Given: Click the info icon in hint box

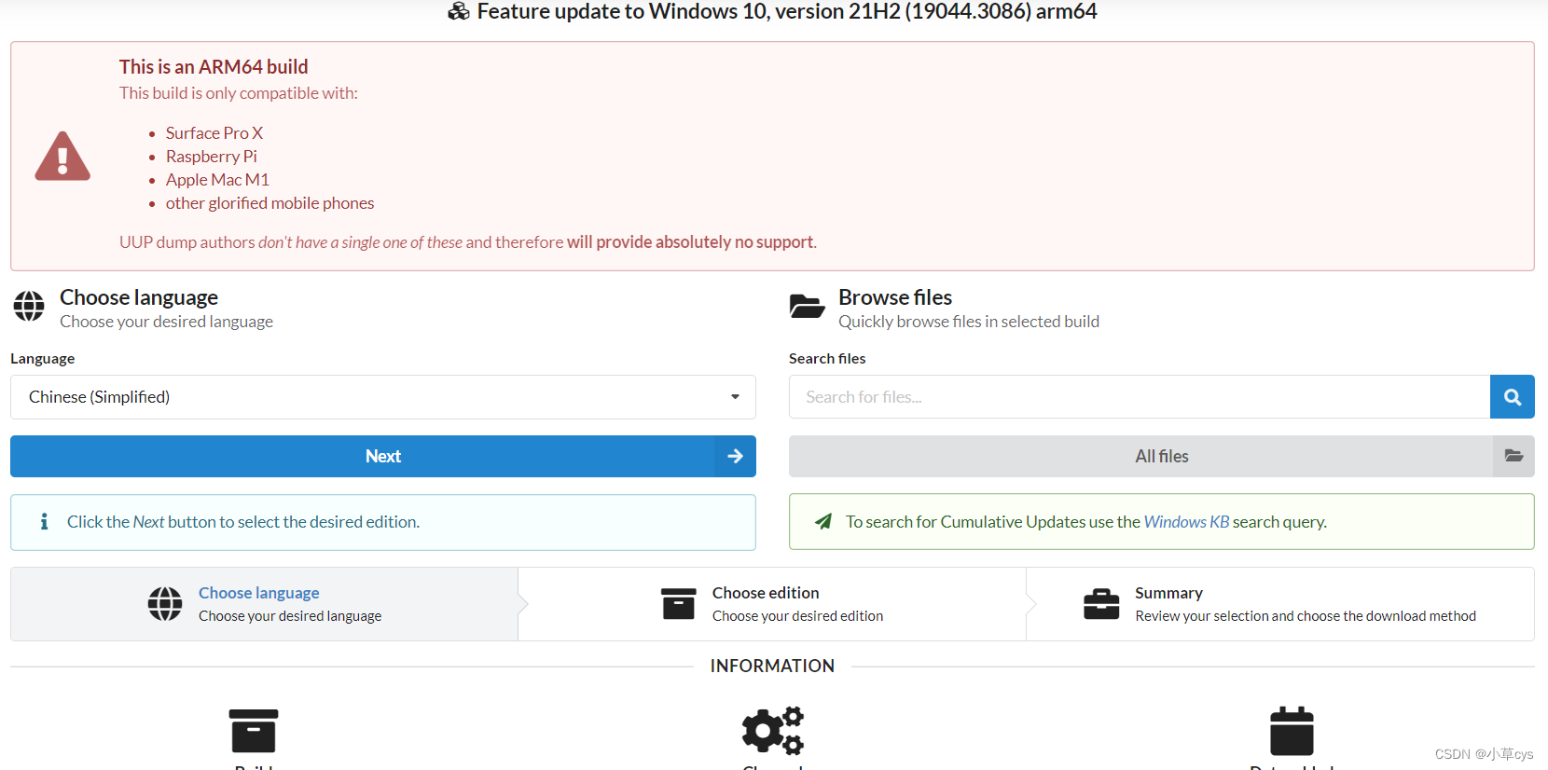Looking at the screenshot, I should pyautogui.click(x=44, y=522).
